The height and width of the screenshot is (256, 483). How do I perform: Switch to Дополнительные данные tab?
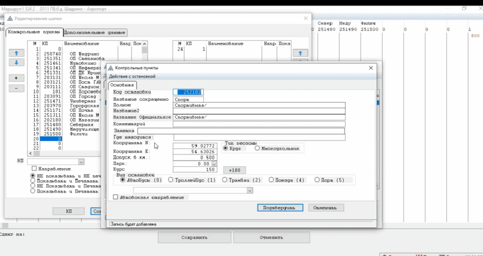pos(95,32)
